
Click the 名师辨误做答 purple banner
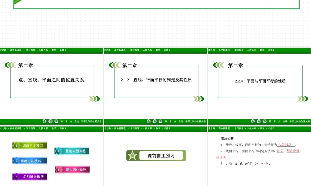click(30, 176)
